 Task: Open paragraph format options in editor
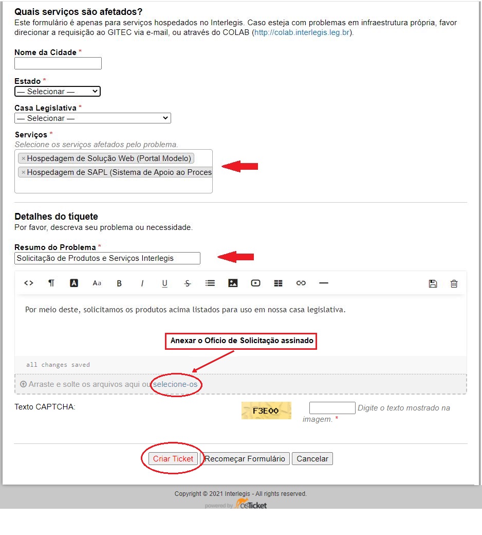(x=51, y=283)
